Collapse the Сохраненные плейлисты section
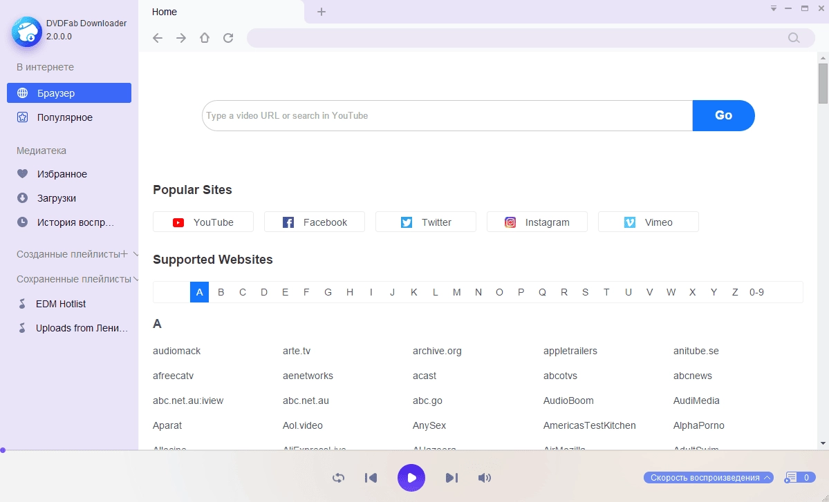This screenshot has width=829, height=502. 136,279
